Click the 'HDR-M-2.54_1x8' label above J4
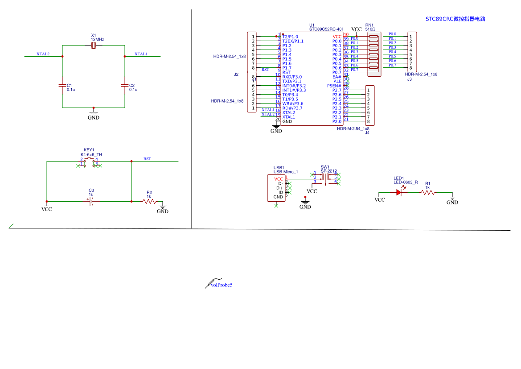 coord(353,129)
